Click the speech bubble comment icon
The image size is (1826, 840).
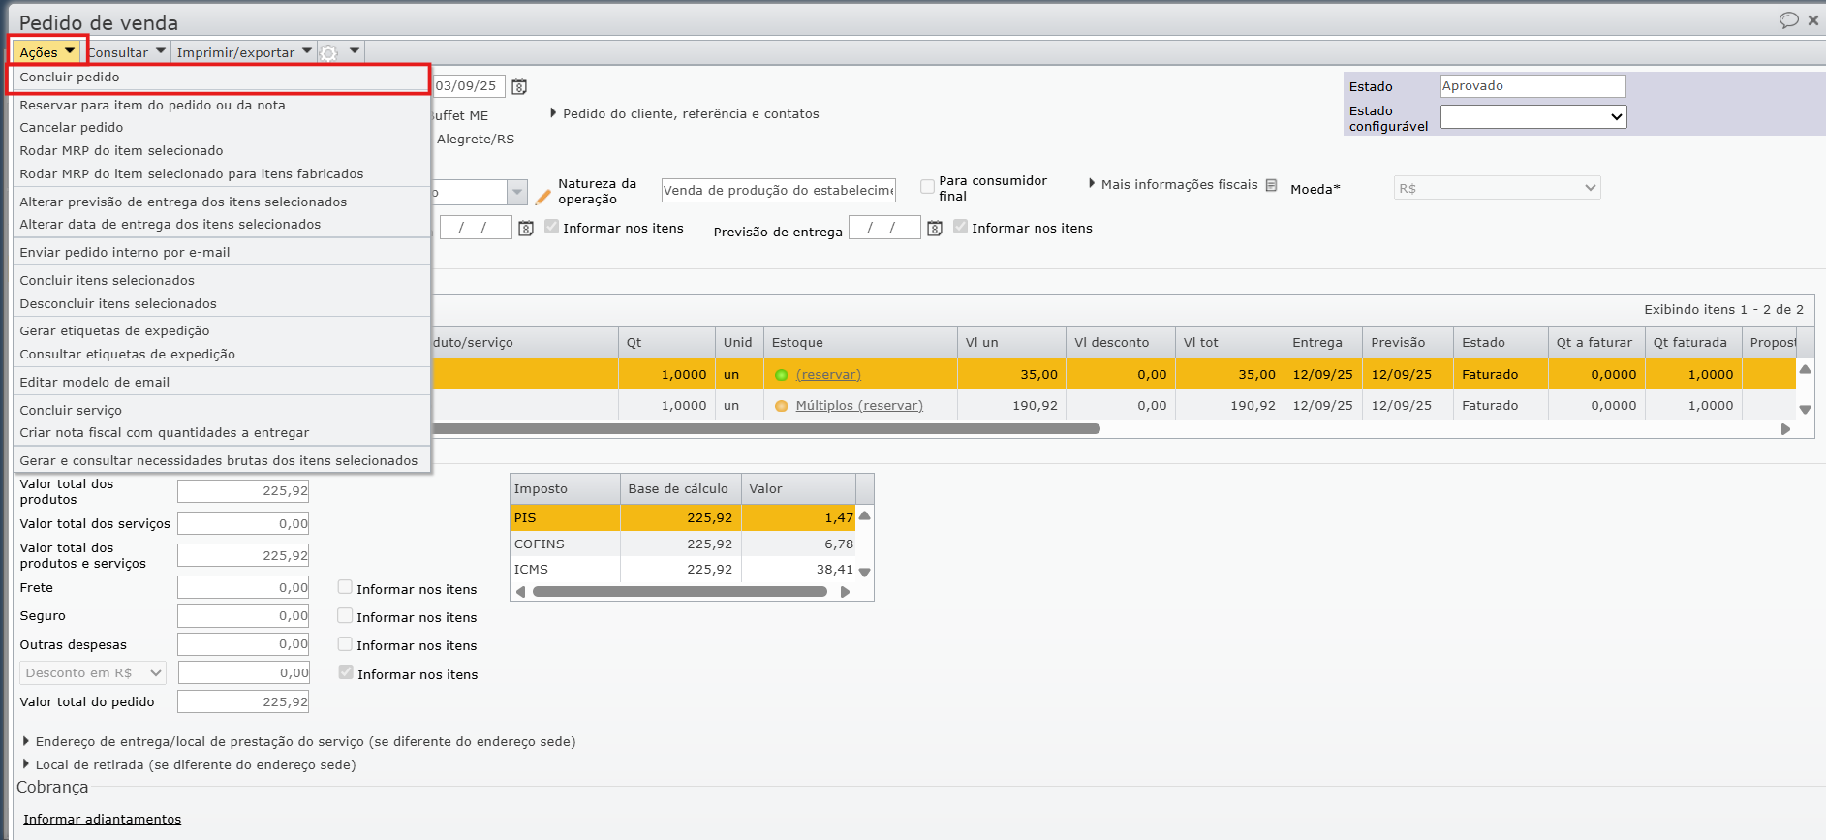point(1788,19)
